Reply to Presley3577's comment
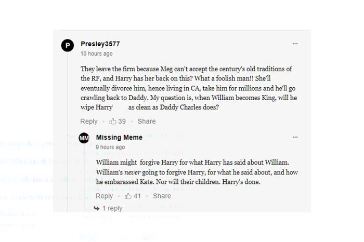This screenshot has width=364, height=242. coord(89,121)
